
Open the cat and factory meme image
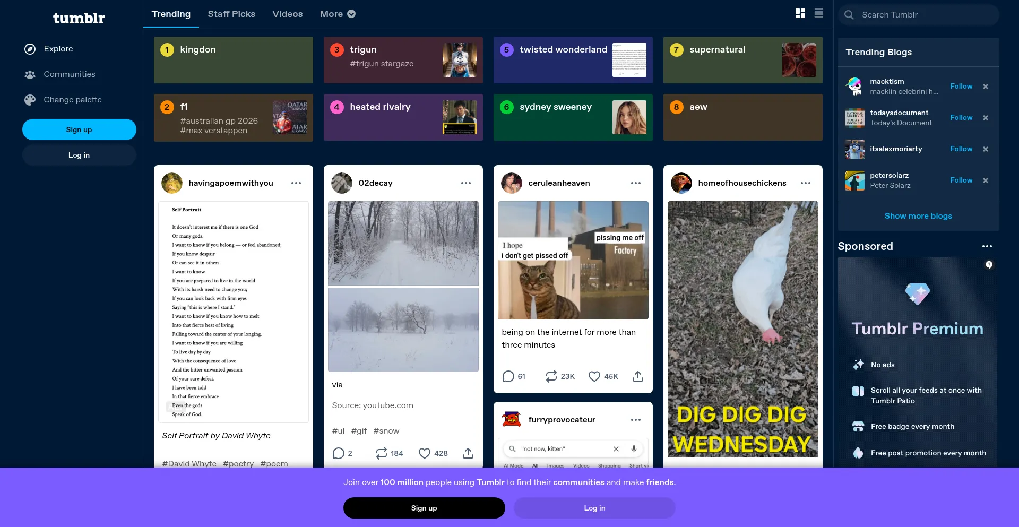click(x=573, y=260)
